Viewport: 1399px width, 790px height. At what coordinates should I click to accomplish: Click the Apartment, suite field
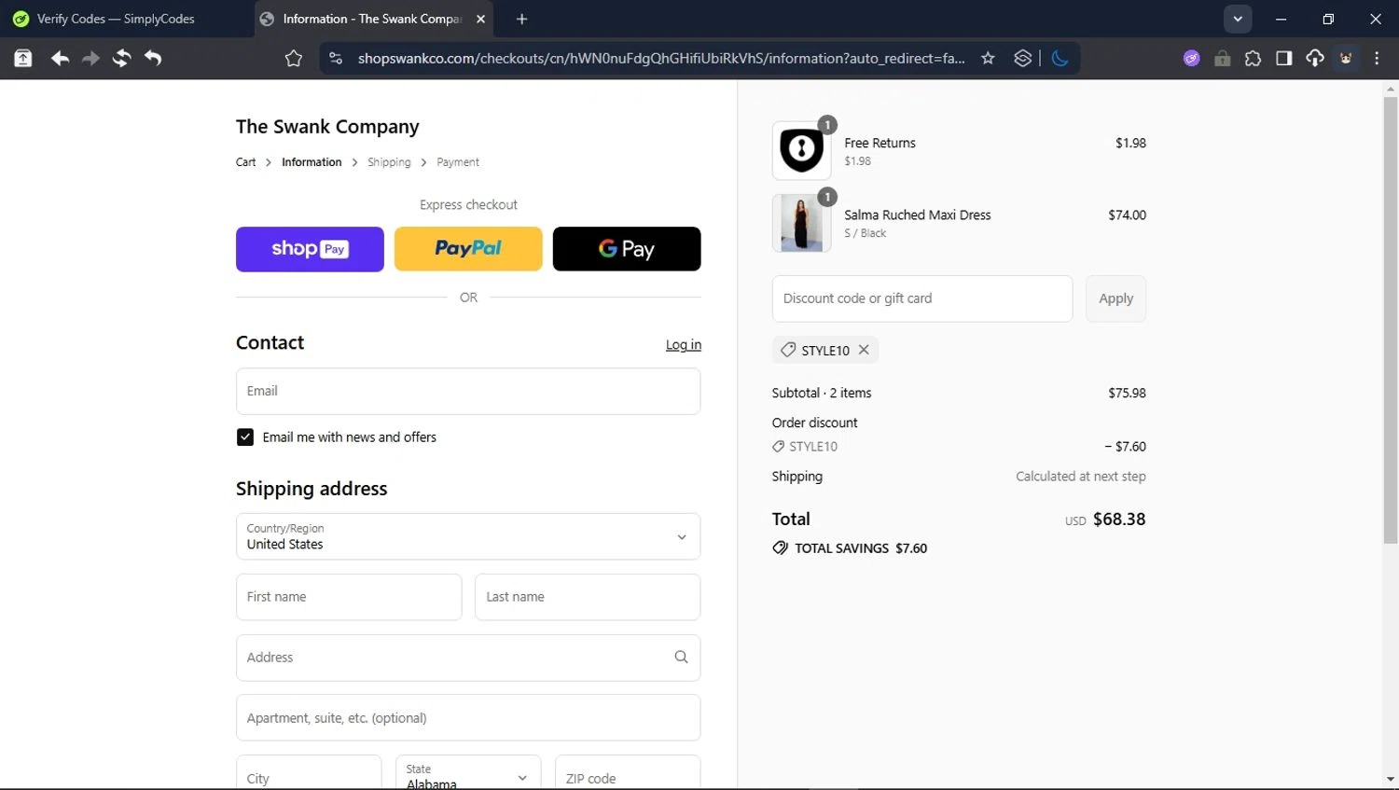[x=468, y=718]
